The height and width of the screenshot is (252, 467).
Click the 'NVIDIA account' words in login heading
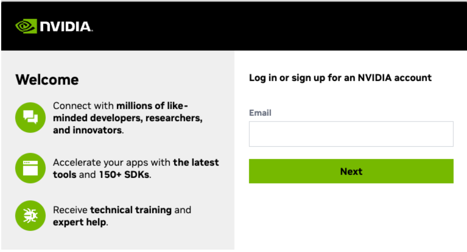click(x=395, y=78)
